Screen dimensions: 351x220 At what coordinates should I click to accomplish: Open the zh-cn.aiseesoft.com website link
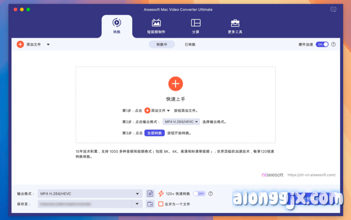311,175
